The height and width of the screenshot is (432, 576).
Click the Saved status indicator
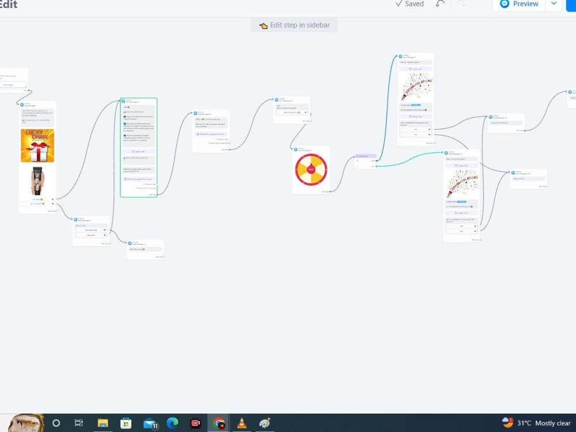tap(410, 3)
